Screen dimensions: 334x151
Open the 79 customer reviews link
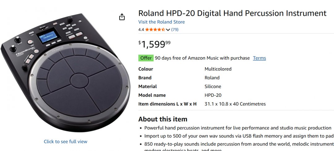click(x=175, y=30)
